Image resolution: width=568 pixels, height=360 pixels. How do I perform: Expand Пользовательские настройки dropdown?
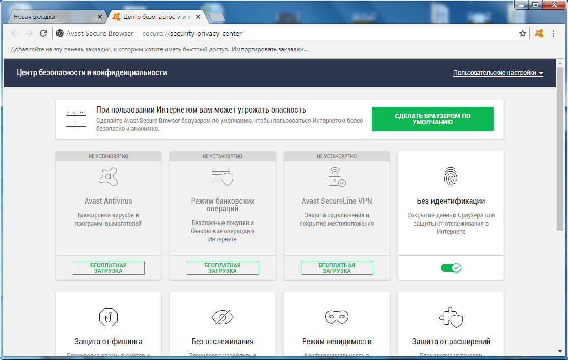tap(498, 73)
